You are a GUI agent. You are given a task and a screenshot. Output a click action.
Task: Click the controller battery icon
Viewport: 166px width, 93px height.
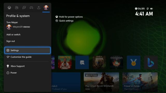(x=151, y=9)
